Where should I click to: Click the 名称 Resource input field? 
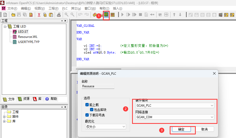98,86
